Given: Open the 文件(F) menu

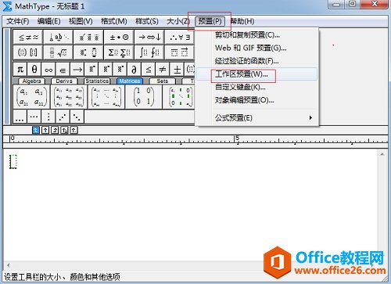Looking at the screenshot, I should tap(18, 21).
